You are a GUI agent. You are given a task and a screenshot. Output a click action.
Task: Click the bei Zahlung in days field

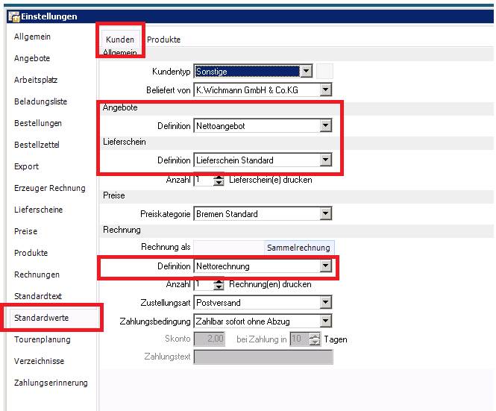299,339
